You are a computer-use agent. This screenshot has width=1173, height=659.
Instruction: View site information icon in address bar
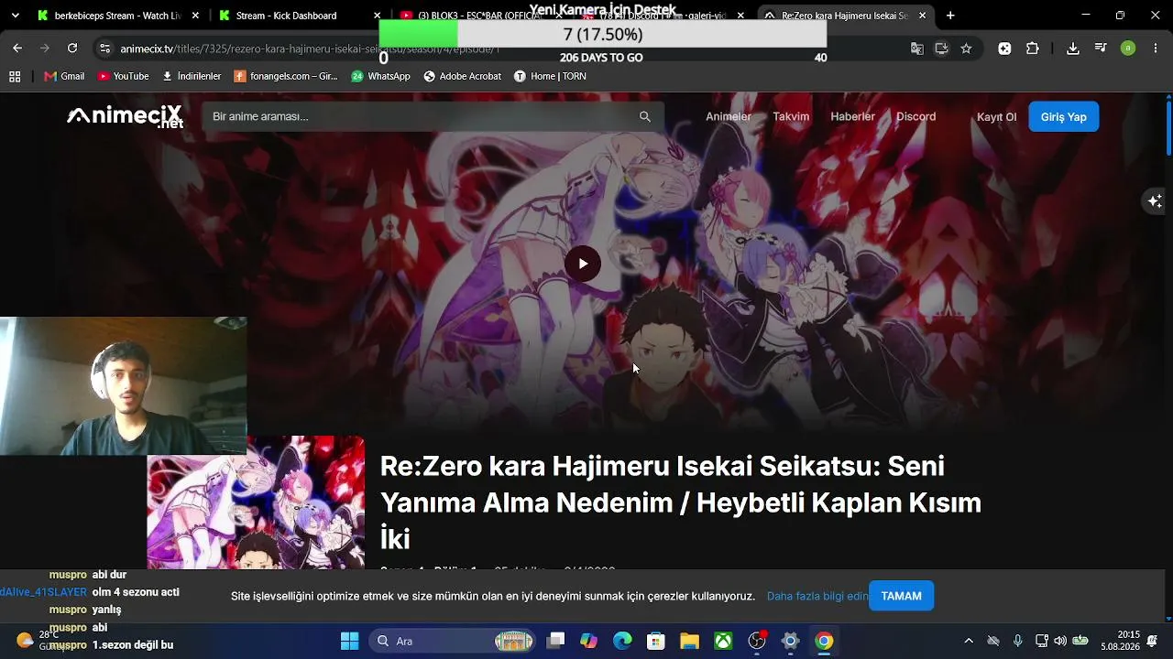pyautogui.click(x=104, y=49)
